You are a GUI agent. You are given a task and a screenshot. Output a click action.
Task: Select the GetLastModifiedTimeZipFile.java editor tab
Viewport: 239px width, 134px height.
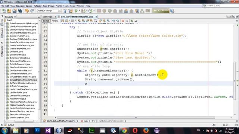(x=77, y=17)
